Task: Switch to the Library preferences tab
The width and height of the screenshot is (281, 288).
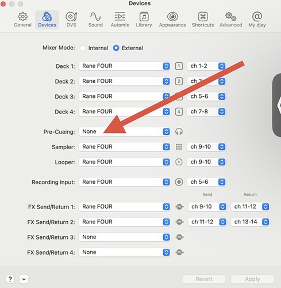Action: tap(144, 20)
